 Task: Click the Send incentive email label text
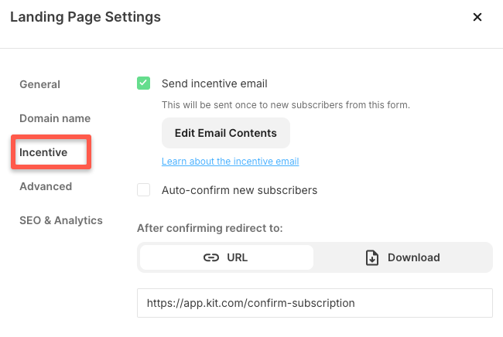coord(214,83)
